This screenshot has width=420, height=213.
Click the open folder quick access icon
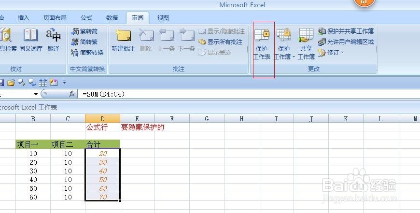(11, 83)
